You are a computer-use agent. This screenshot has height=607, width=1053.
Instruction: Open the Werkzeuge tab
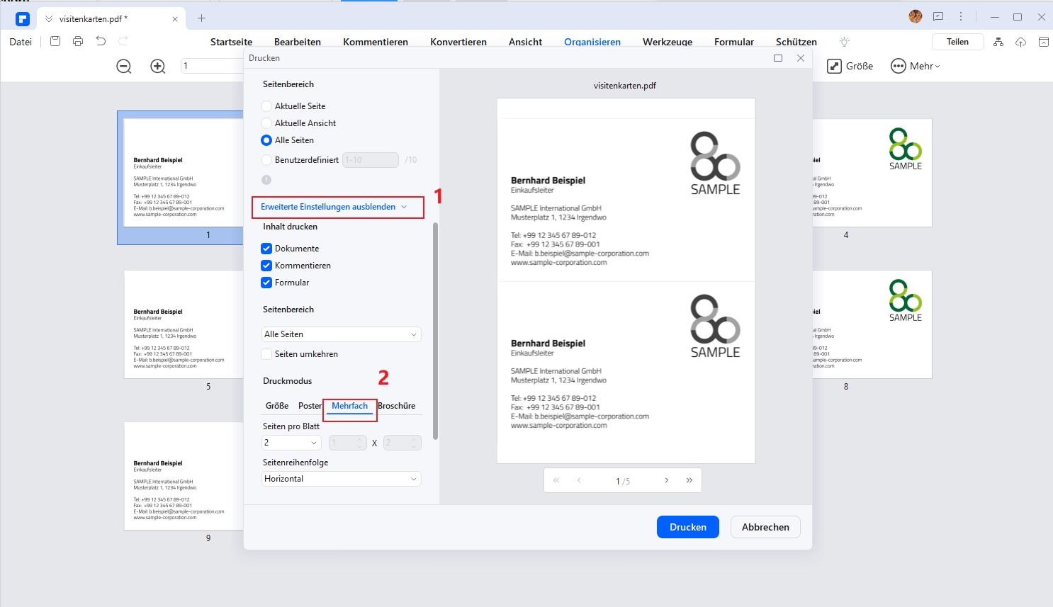[668, 42]
